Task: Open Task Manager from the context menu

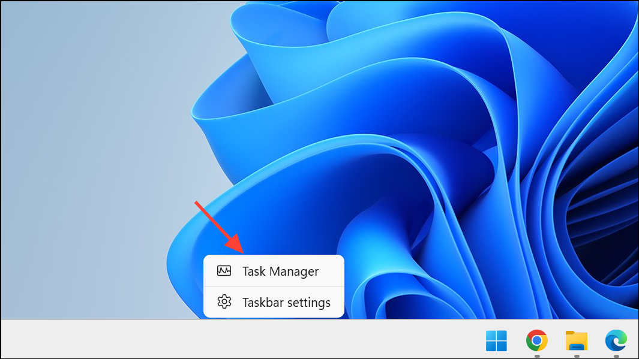Action: coord(274,271)
